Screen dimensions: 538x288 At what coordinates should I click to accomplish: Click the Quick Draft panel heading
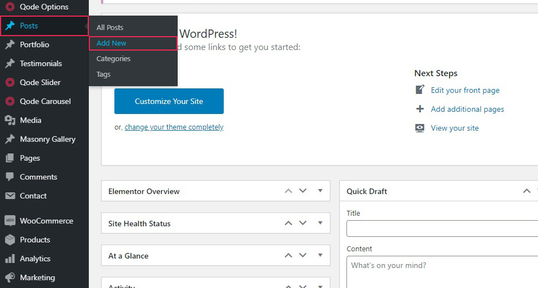point(367,191)
